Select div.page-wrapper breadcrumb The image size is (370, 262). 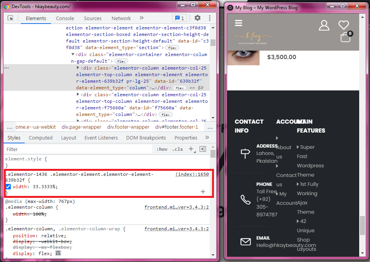[x=81, y=127]
